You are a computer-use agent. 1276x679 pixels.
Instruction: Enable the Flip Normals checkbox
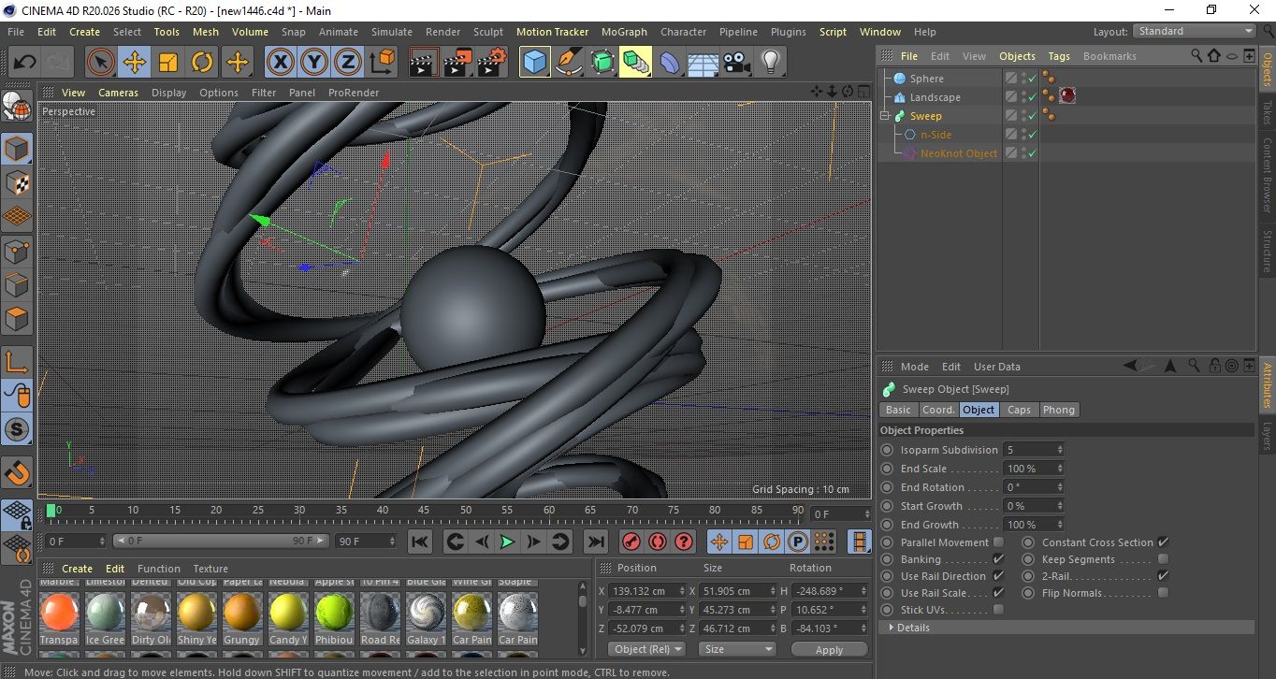tap(1163, 593)
